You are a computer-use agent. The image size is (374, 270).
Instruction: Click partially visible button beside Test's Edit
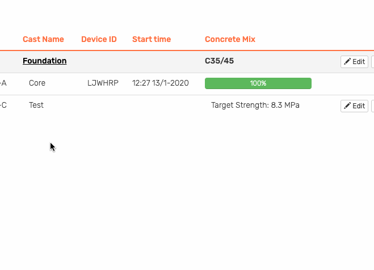(372, 106)
